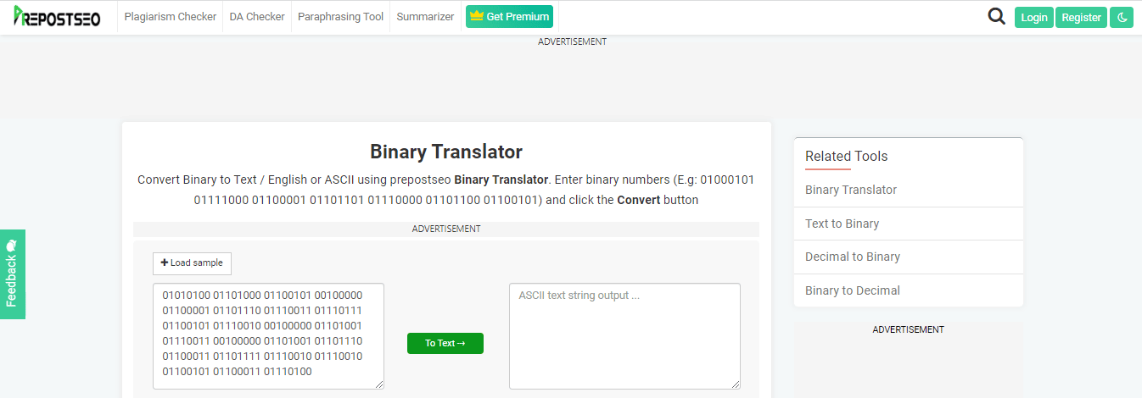Viewport: 1142px width, 398px height.
Task: Load sample binary with plus button
Action: 192,263
